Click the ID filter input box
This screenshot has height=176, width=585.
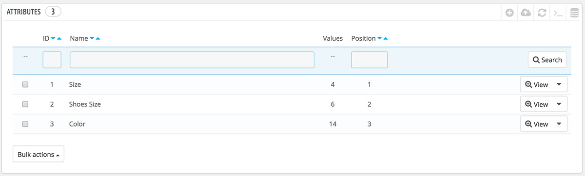point(52,60)
